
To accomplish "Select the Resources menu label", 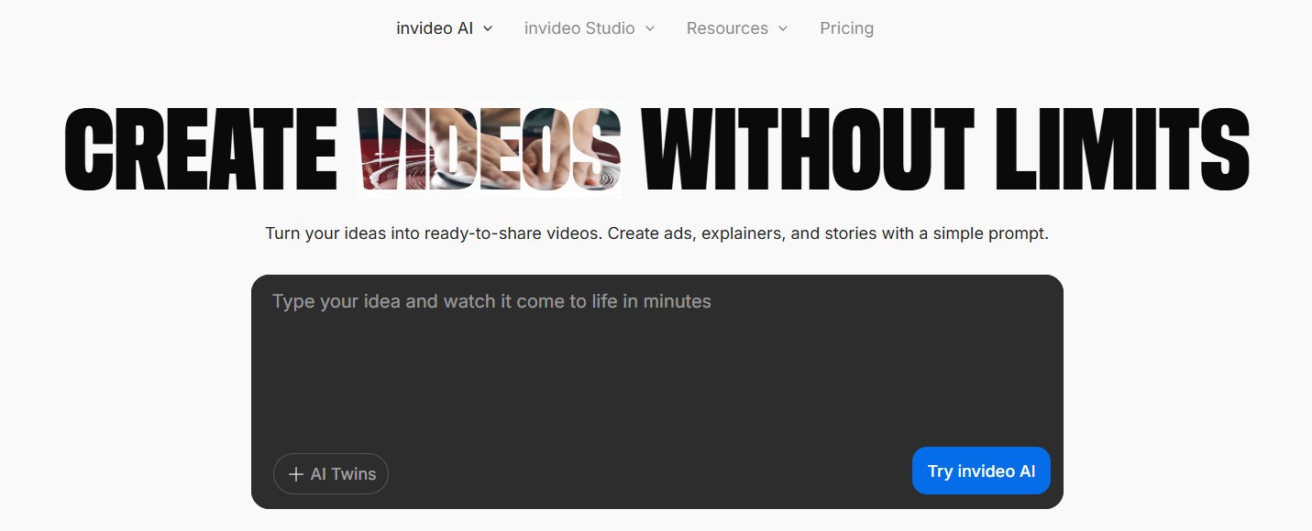I will 727,28.
